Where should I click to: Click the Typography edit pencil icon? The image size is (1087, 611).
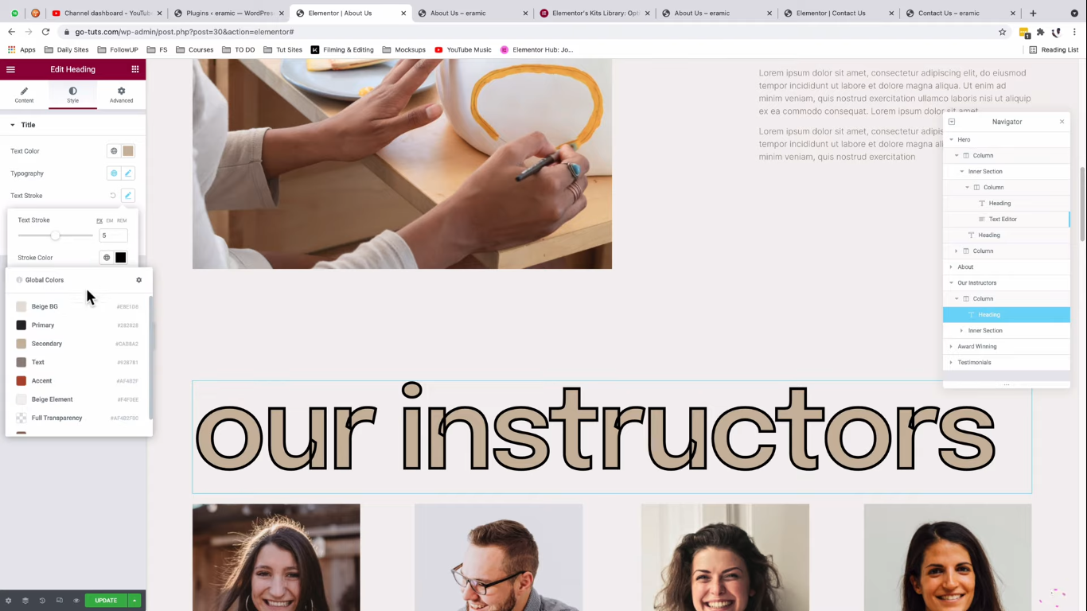click(x=128, y=173)
